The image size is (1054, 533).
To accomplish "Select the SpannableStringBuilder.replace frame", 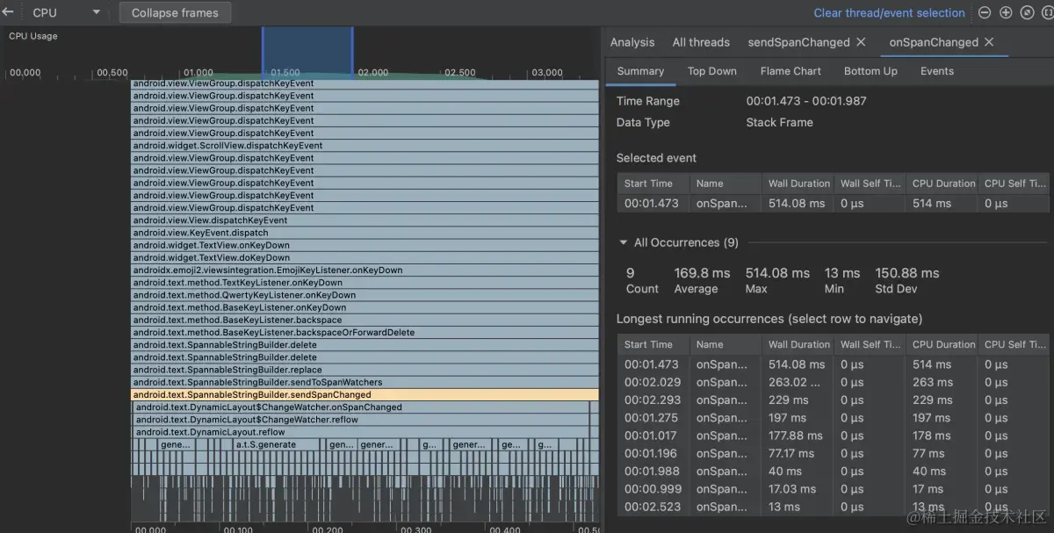I will pos(365,370).
